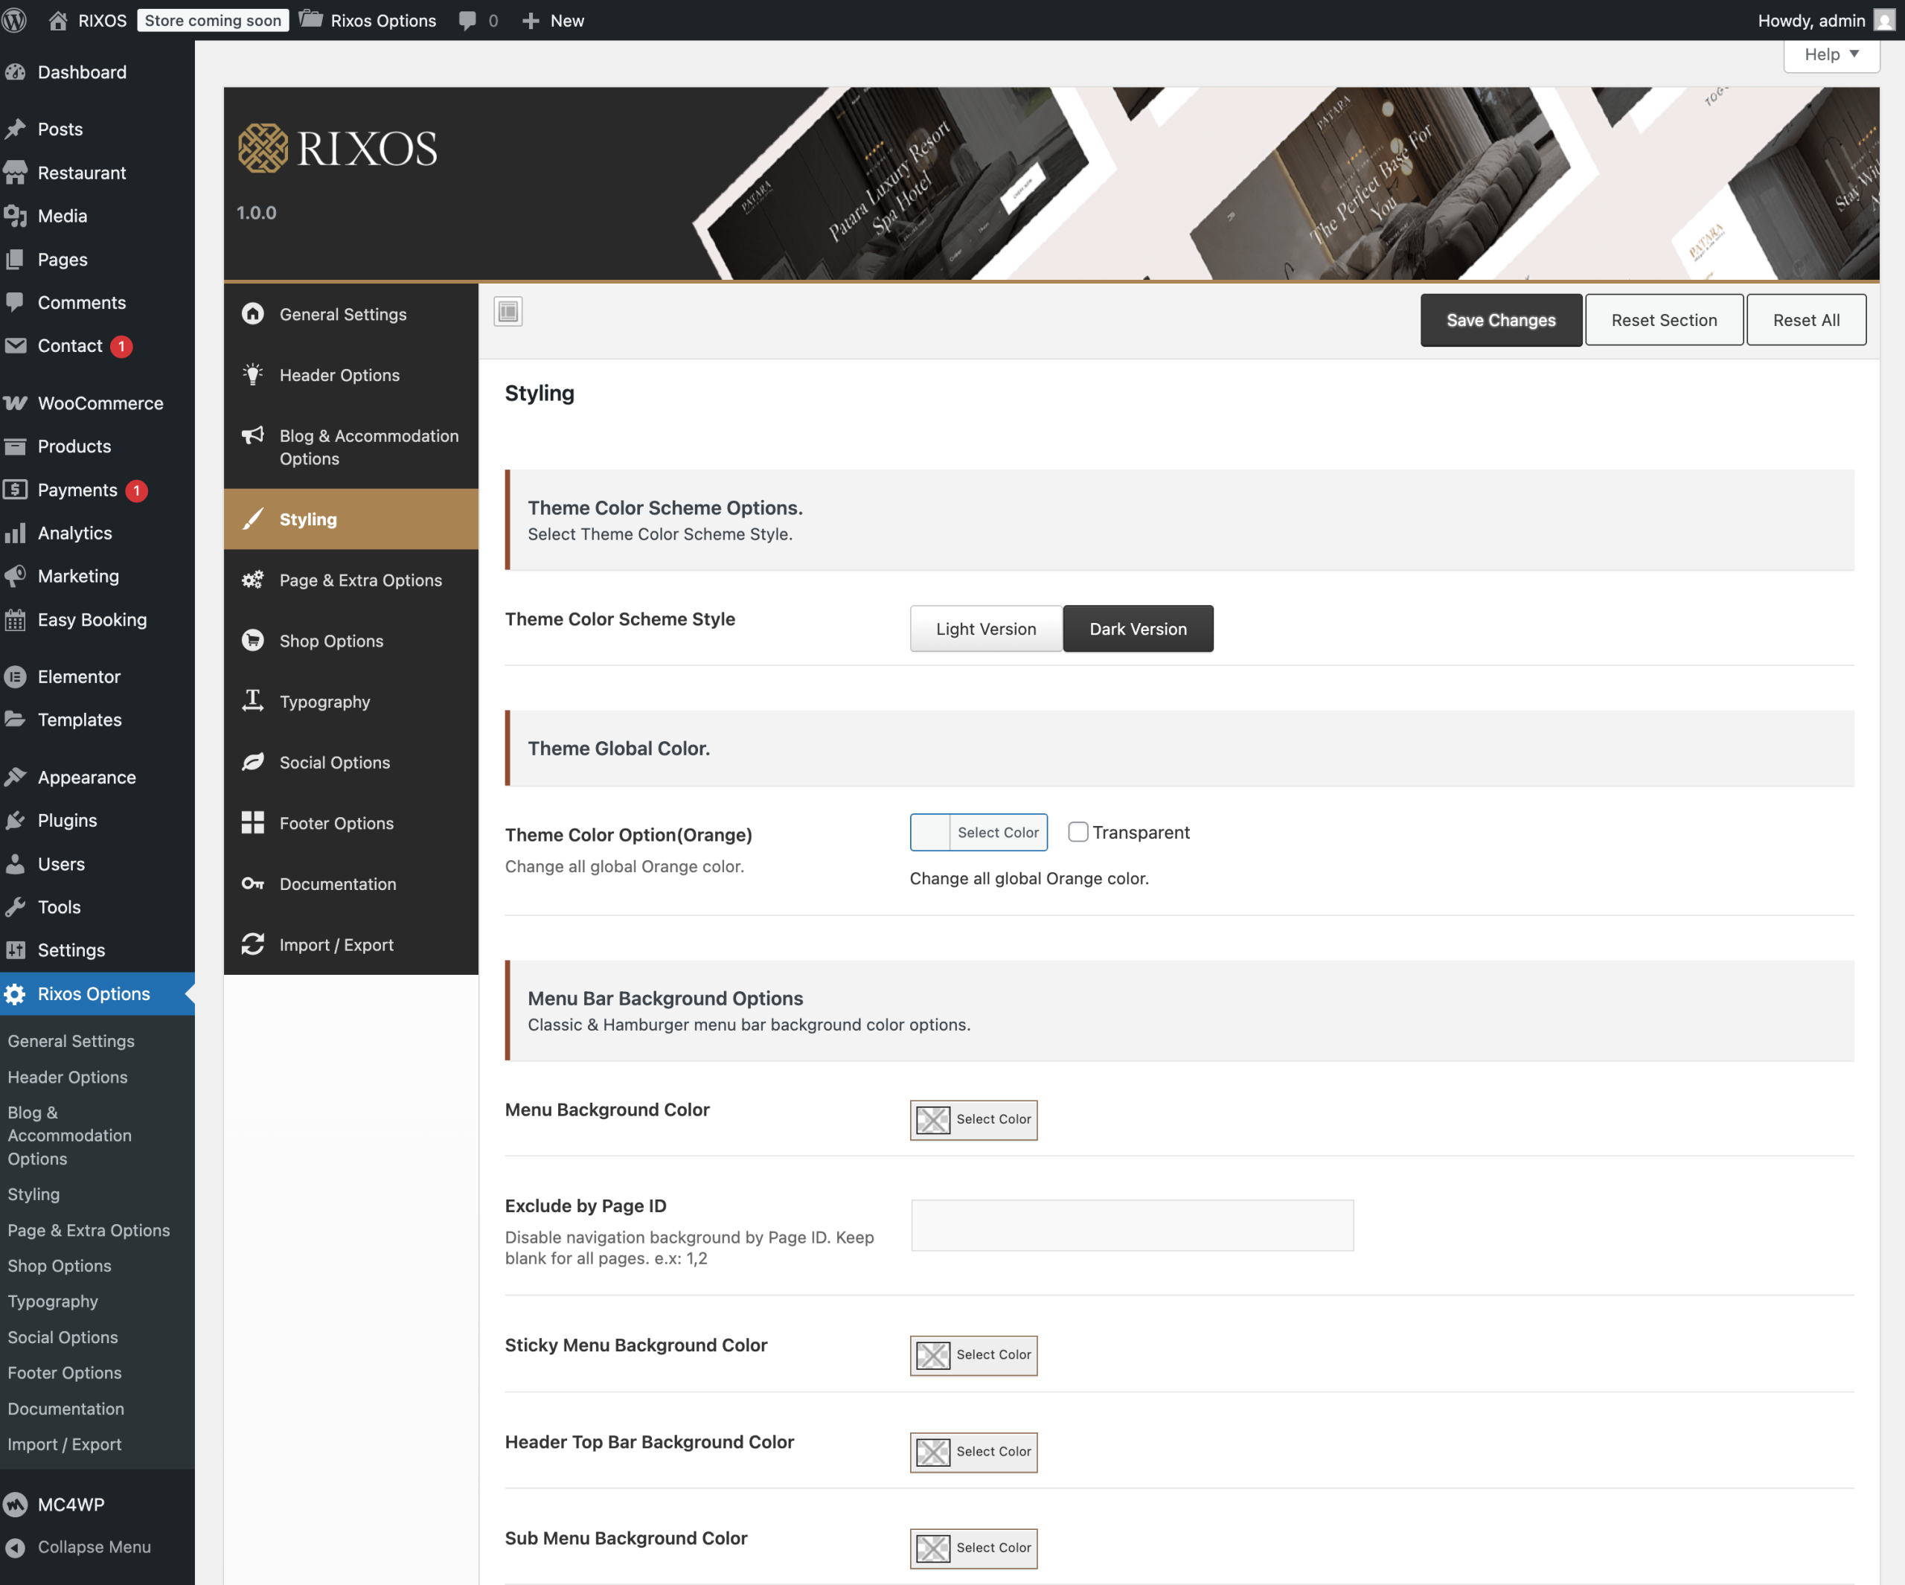Select the Light Version color scheme
1905x1585 pixels.
985,629
